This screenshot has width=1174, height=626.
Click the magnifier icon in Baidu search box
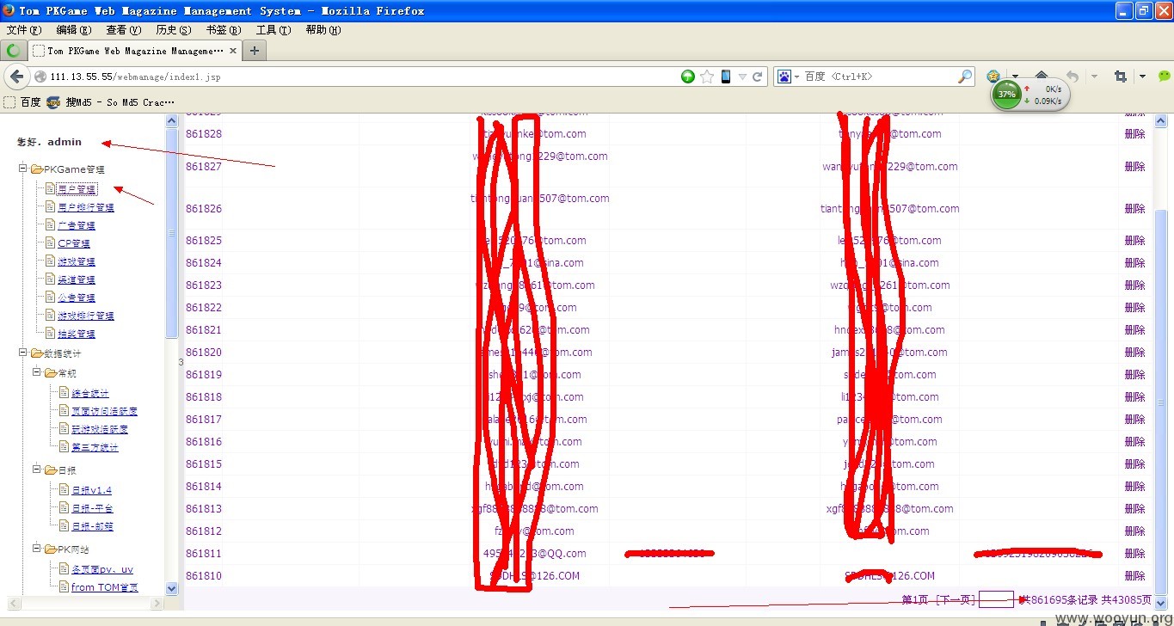(965, 77)
